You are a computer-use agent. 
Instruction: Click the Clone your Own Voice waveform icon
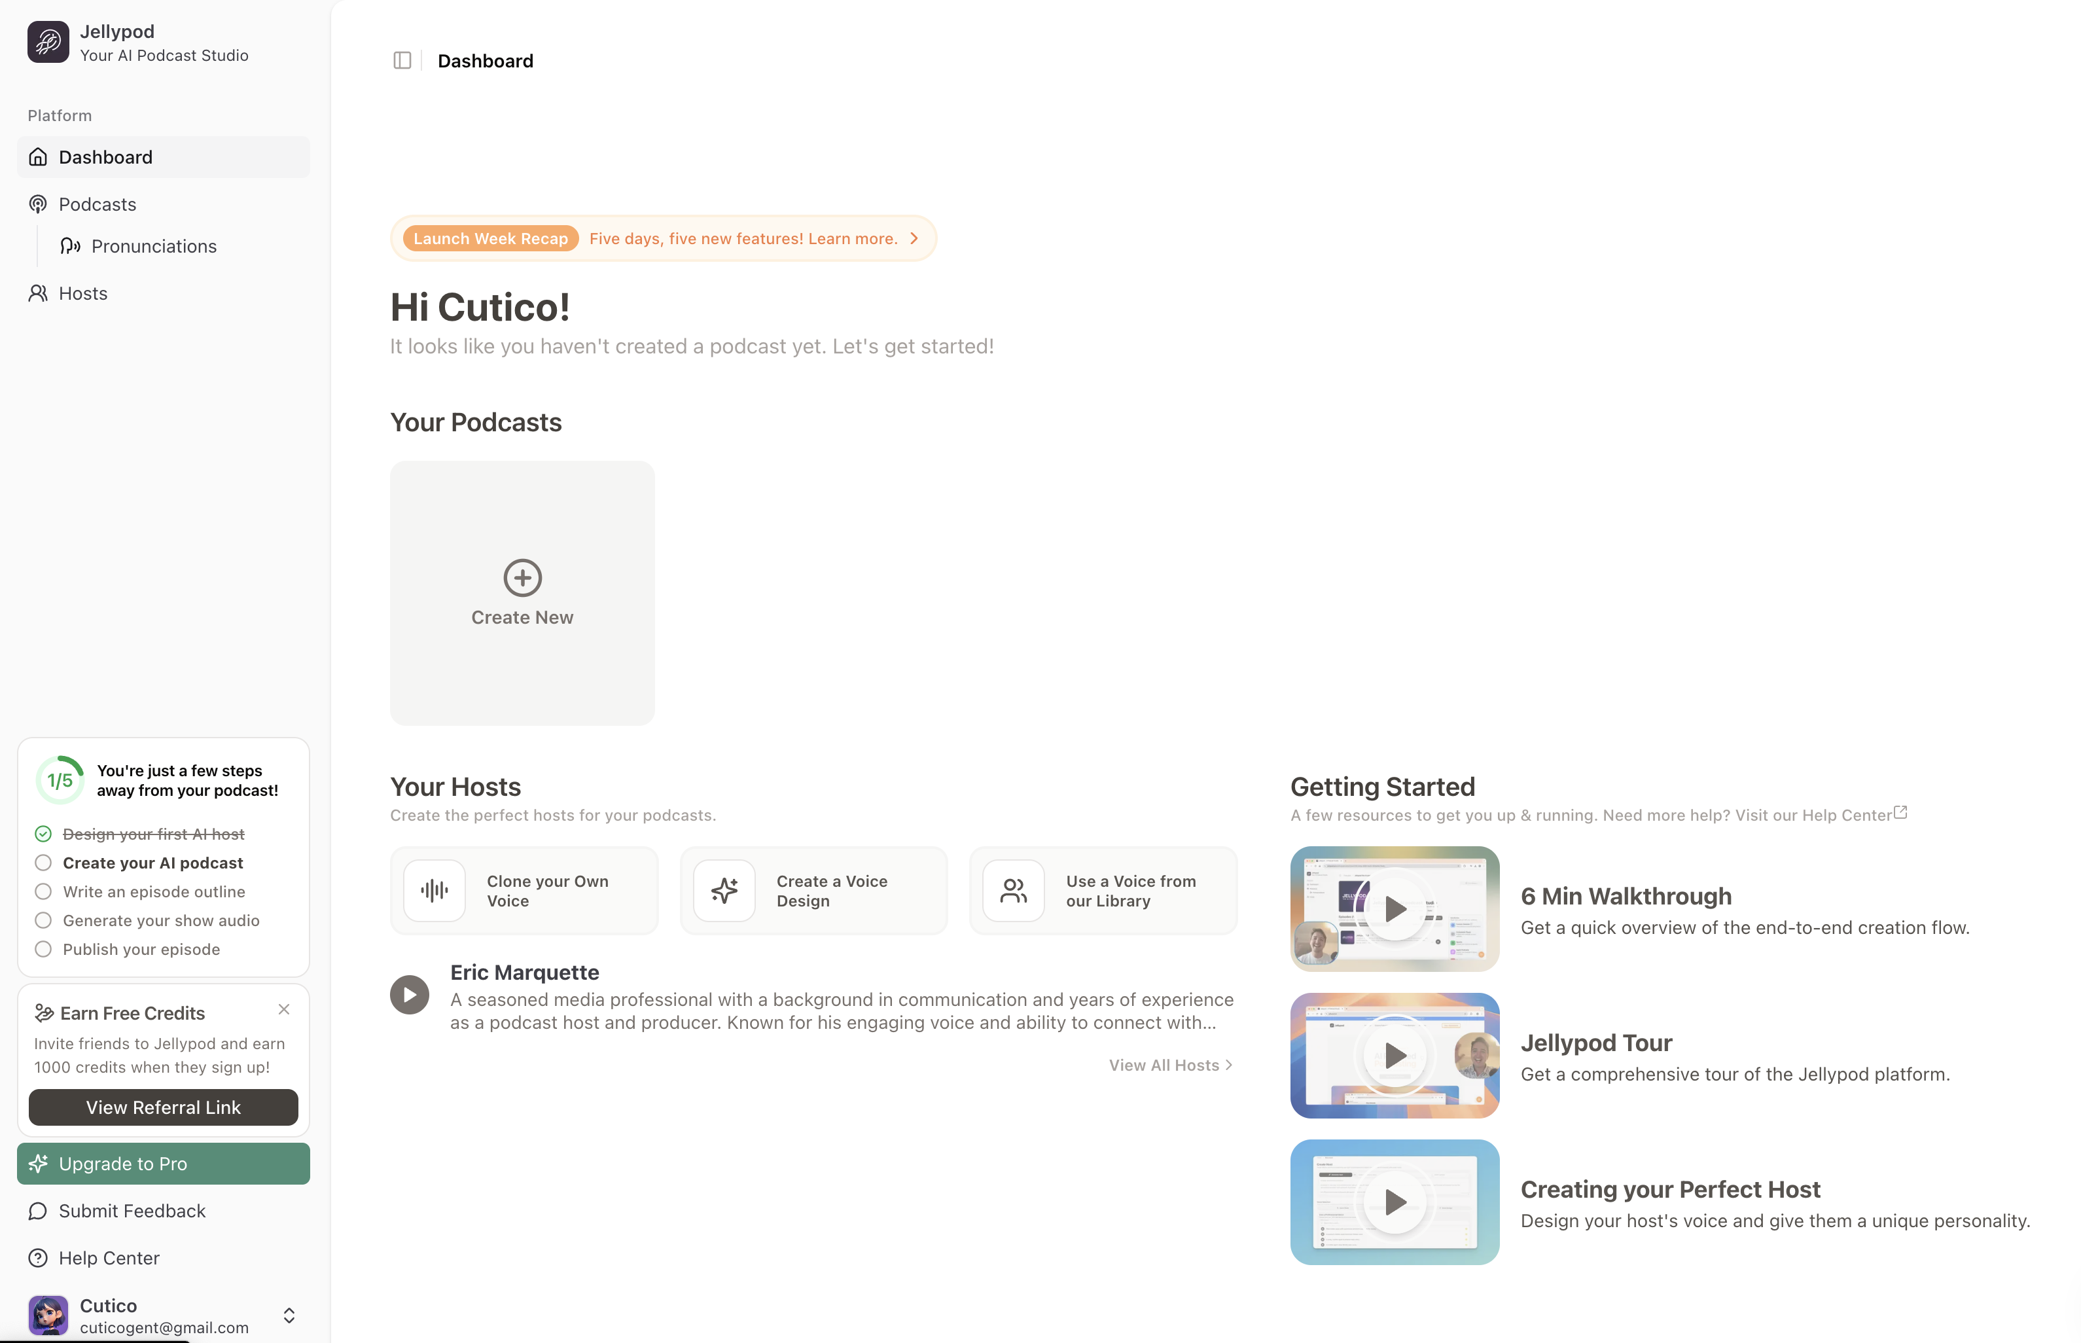[x=434, y=890]
